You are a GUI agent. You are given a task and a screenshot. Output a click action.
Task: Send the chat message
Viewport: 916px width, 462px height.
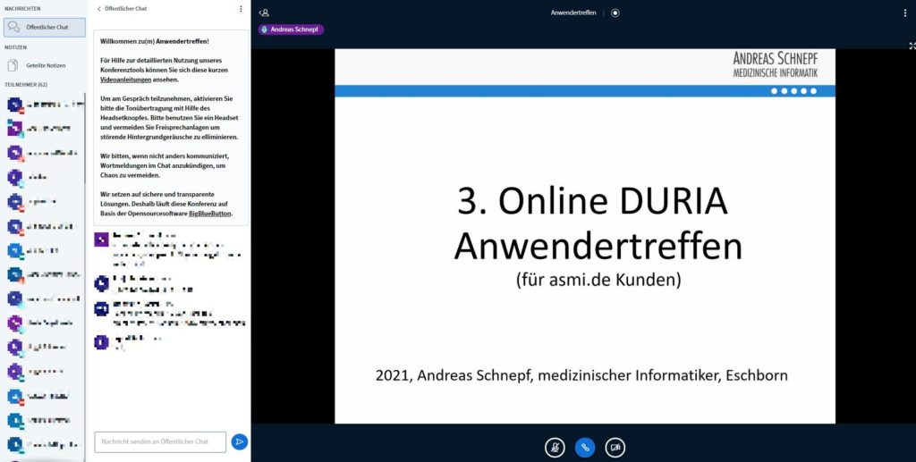click(239, 441)
